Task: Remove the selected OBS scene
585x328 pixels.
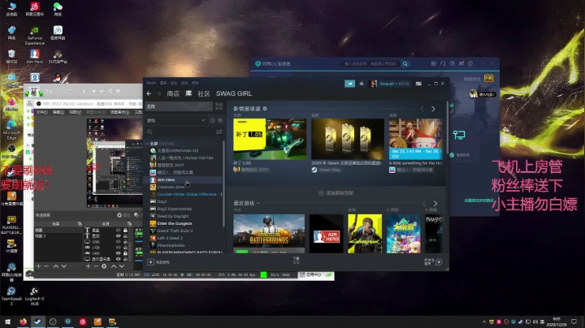Action: (x=46, y=266)
